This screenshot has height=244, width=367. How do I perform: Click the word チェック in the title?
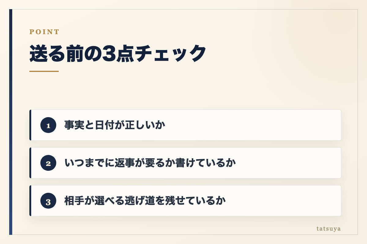pos(171,54)
